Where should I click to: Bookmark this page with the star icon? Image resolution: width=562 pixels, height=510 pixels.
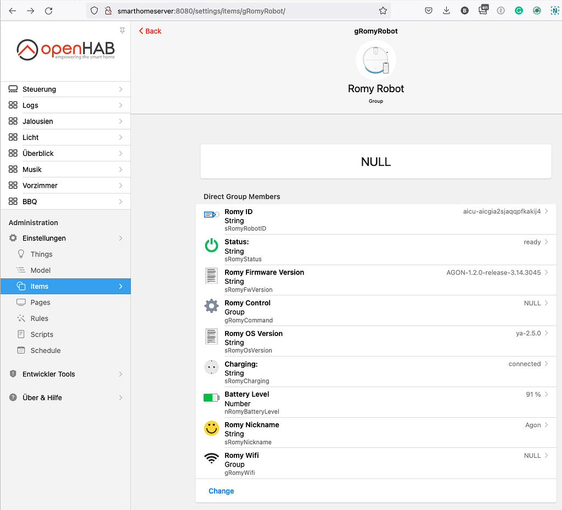(383, 11)
